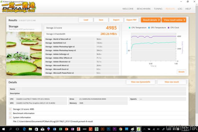Click View result online button
This screenshot has width=198, height=132.
[174, 20]
